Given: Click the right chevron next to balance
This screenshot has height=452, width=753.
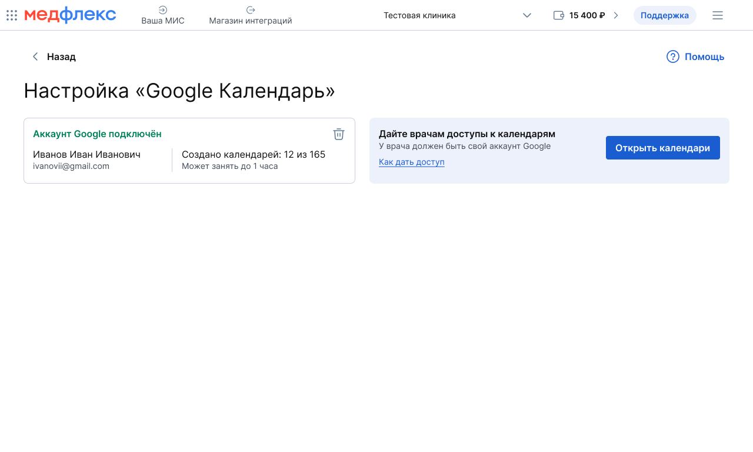Looking at the screenshot, I should tap(616, 15).
